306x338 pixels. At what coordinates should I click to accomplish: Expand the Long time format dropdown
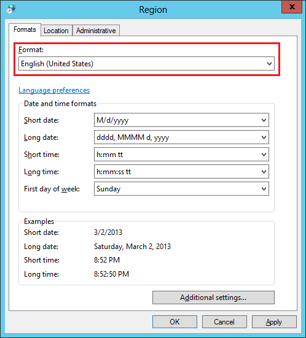(181, 172)
